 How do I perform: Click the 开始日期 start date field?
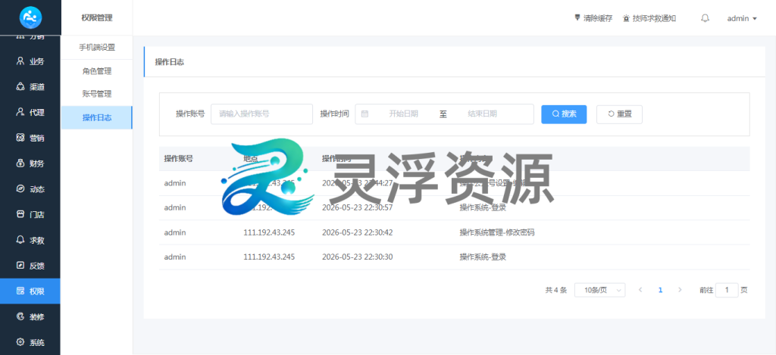pos(403,114)
